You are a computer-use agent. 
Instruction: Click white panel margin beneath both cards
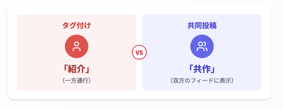139,94
